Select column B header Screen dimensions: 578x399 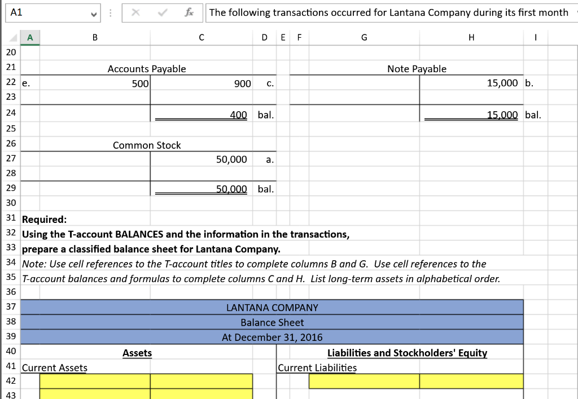[95, 38]
